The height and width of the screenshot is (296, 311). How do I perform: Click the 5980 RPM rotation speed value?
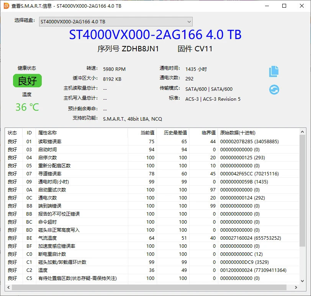point(114,69)
